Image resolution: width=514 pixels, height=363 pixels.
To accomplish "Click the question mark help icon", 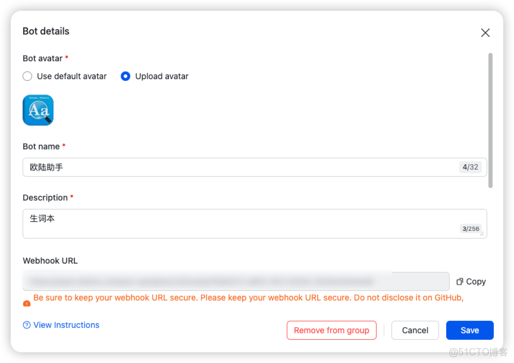I will [27, 325].
